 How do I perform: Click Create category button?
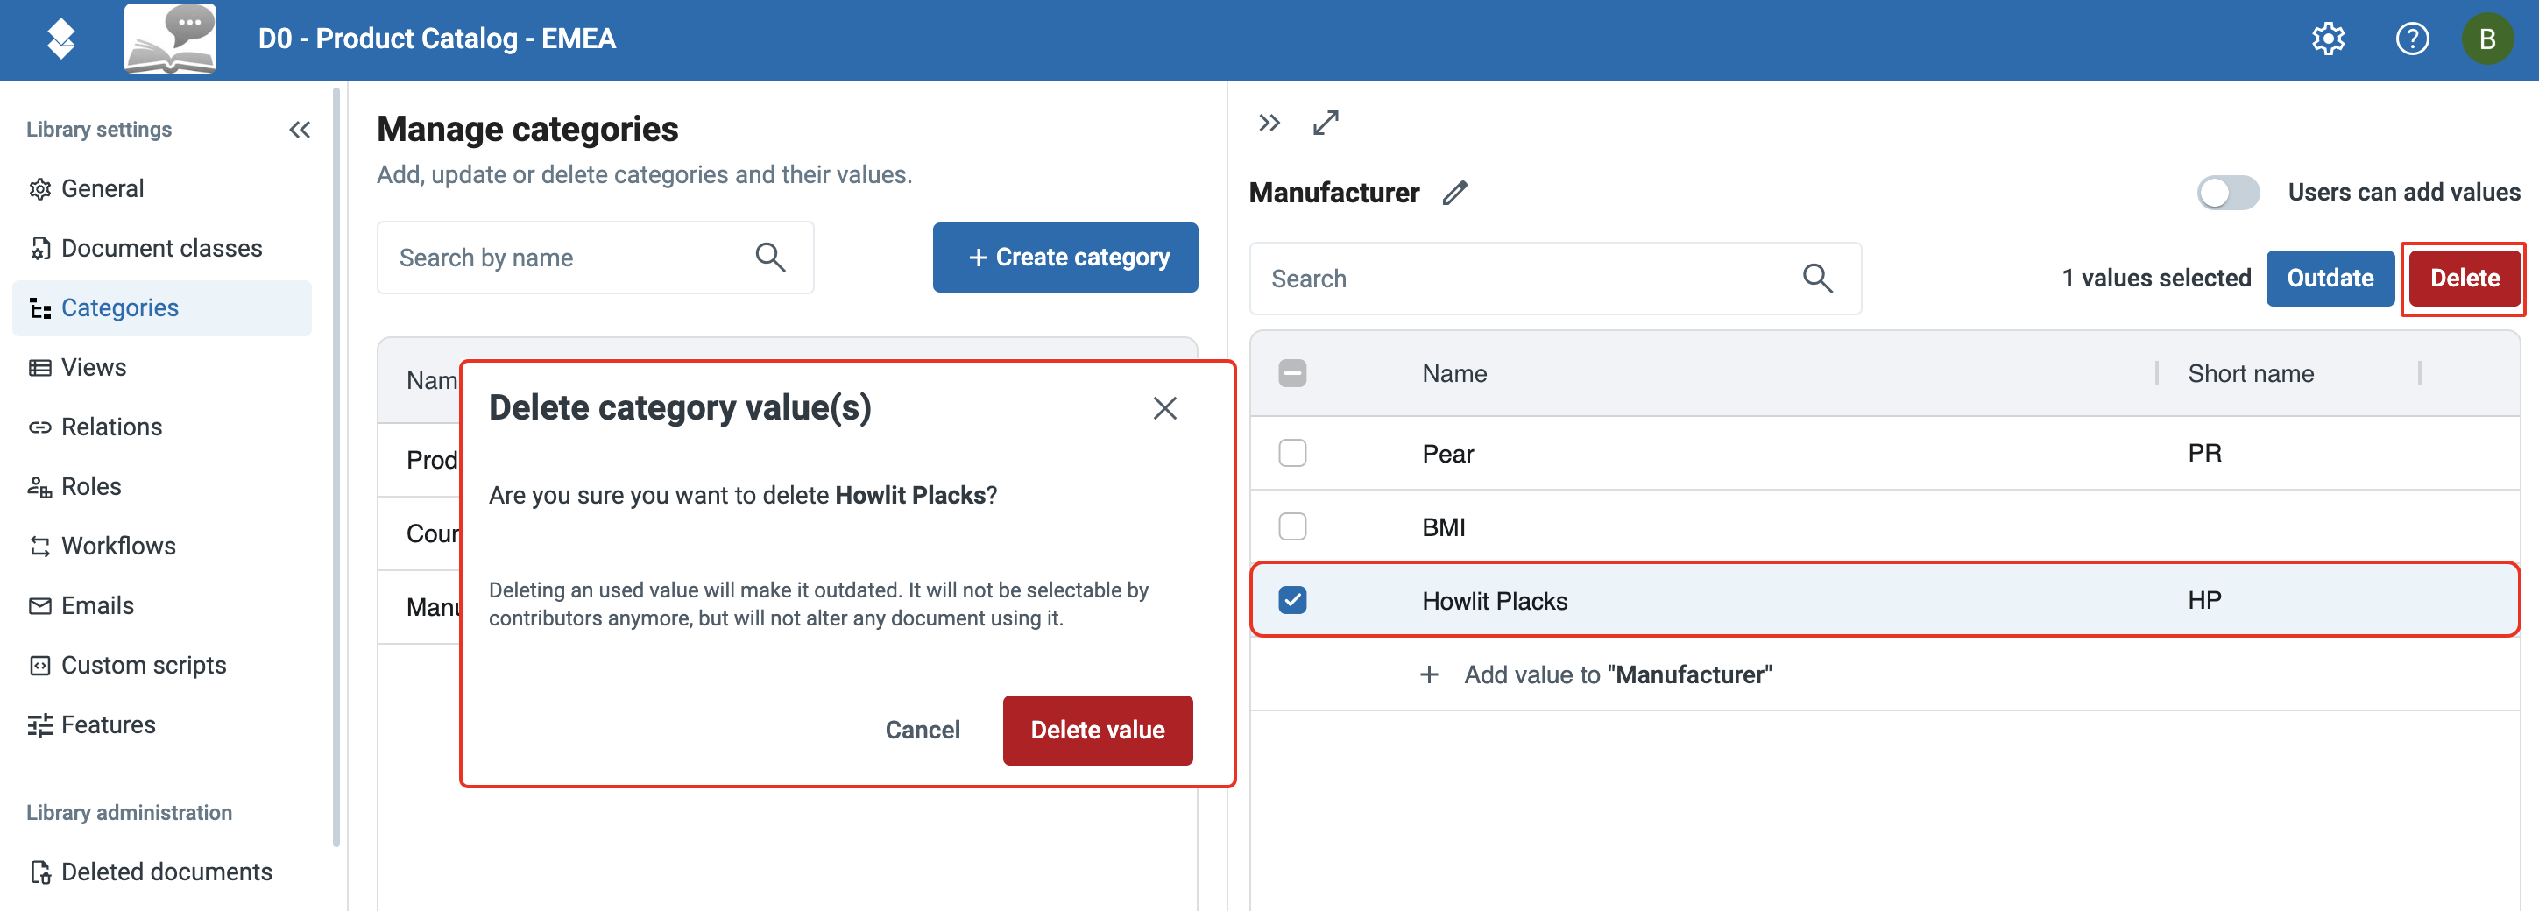pos(1065,258)
